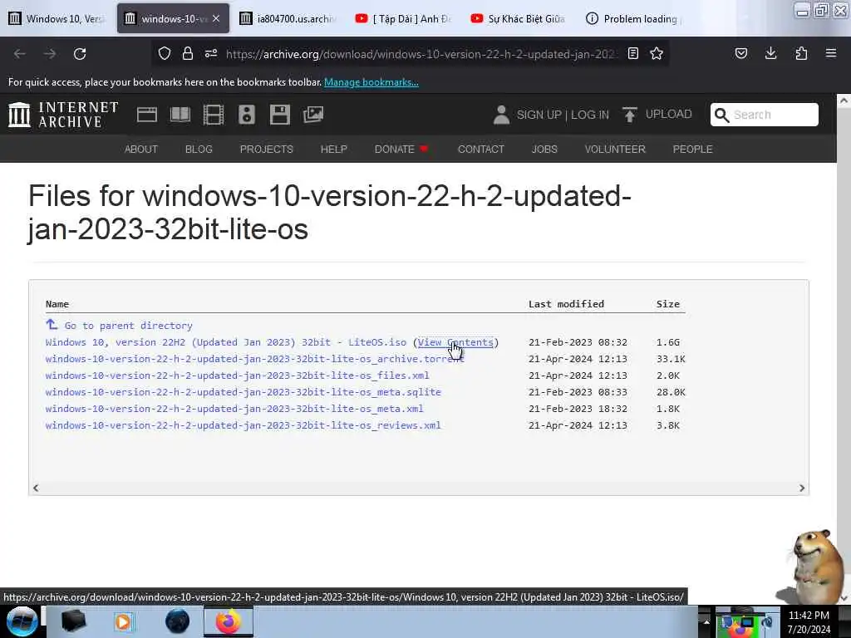Click the user avatar icon
Viewport: 851px width, 638px height.
pyautogui.click(x=501, y=115)
